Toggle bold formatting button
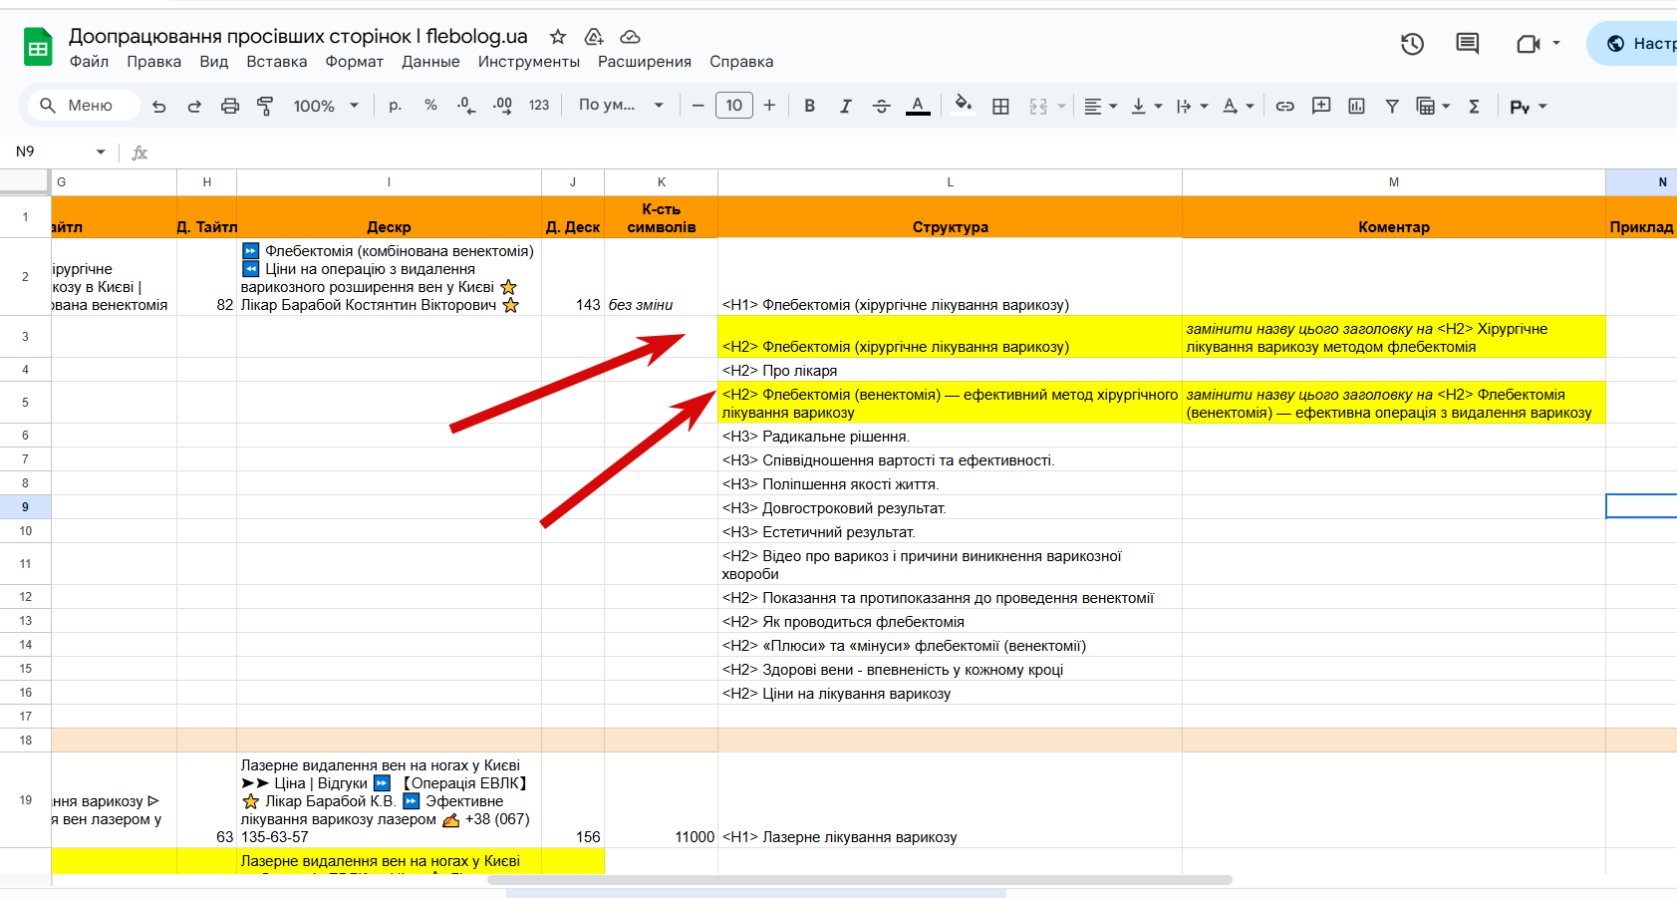The image size is (1677, 898). [x=809, y=106]
